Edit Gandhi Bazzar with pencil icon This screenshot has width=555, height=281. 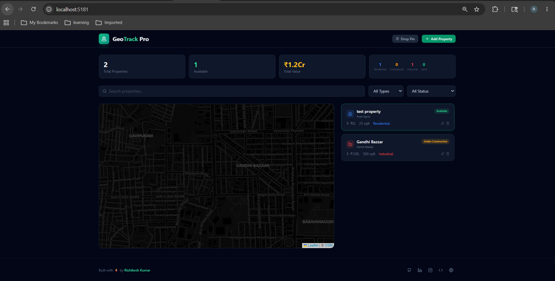(442, 154)
